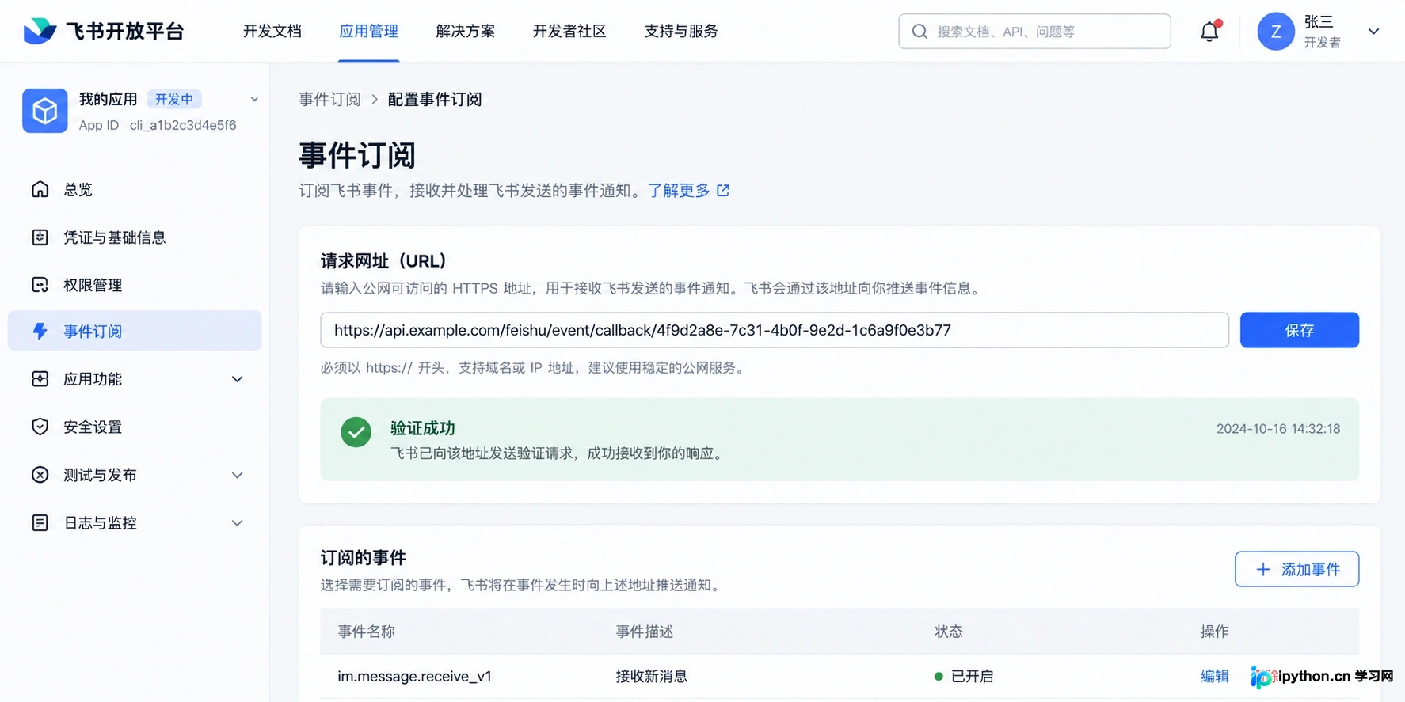Click the 开发中 status badge
This screenshot has width=1405, height=702.
point(174,99)
